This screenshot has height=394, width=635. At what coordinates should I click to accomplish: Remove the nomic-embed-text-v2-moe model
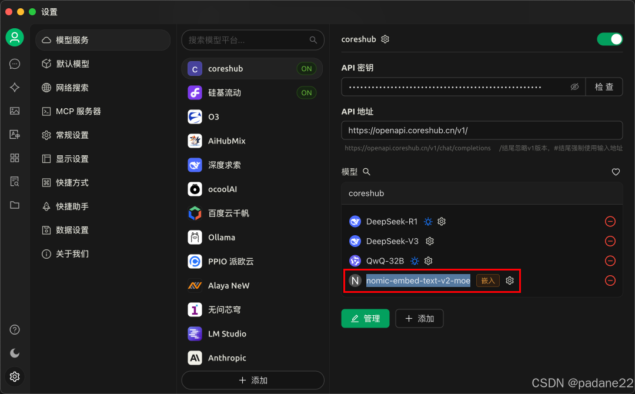[x=610, y=281]
